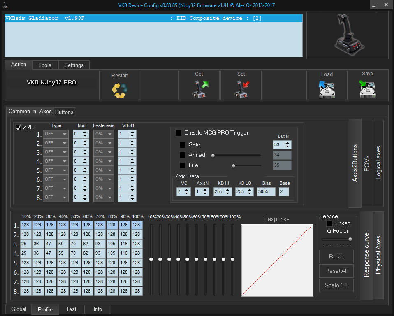Toggle the A2B checkbox

[18, 128]
